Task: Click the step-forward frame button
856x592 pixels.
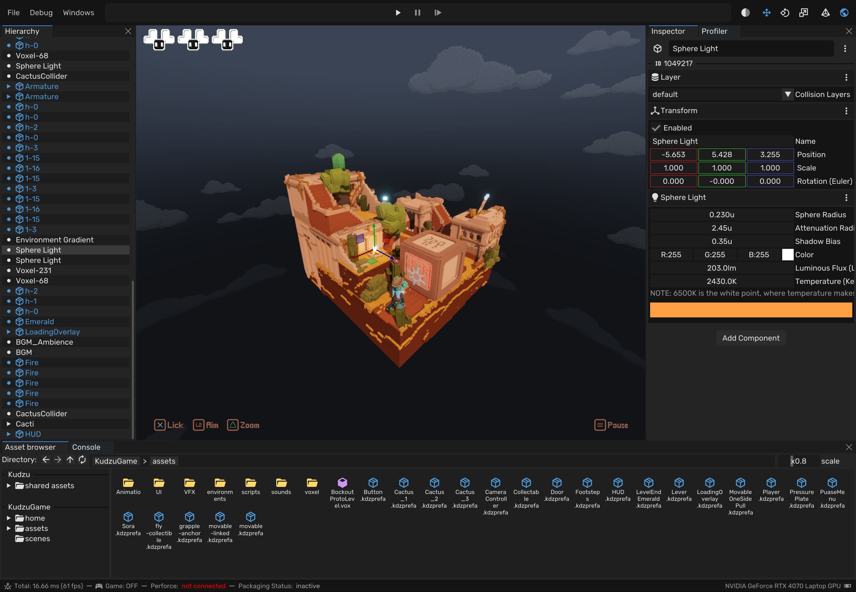Action: tap(437, 13)
